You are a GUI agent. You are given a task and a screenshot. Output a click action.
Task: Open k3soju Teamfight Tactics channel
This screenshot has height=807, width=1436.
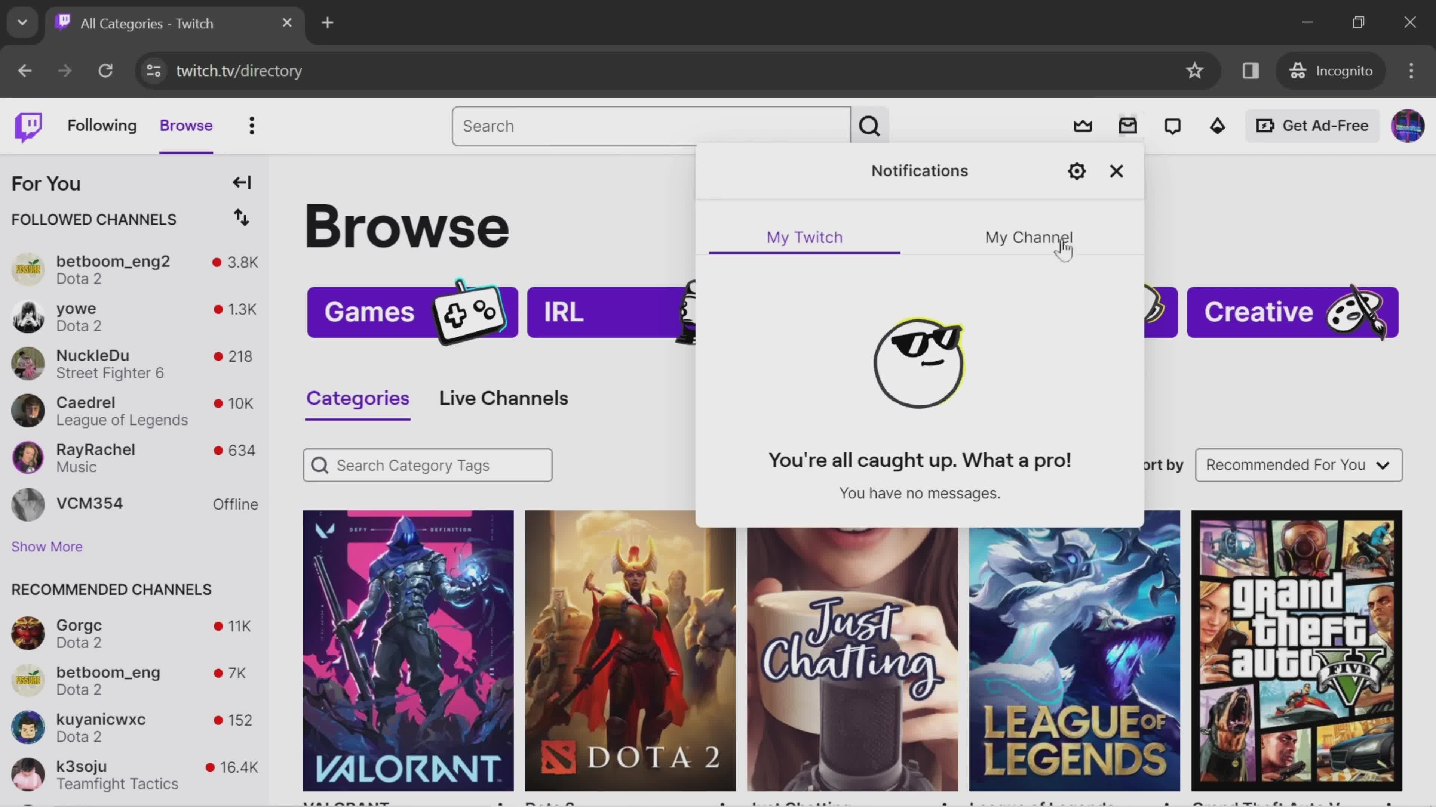(134, 775)
